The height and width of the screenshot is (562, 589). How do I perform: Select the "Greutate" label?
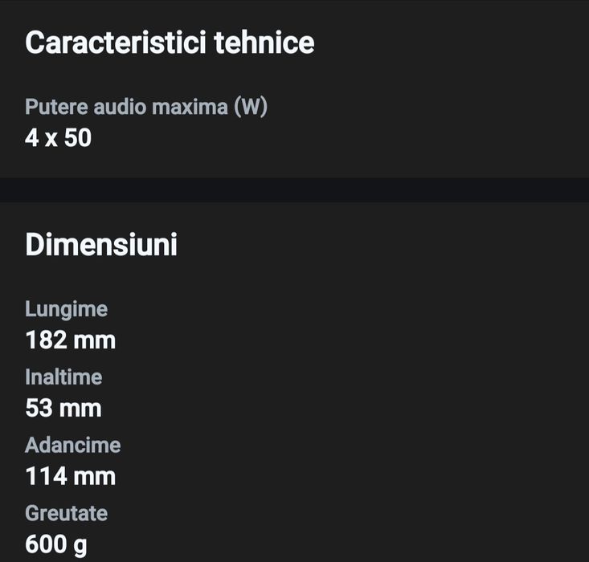point(66,514)
